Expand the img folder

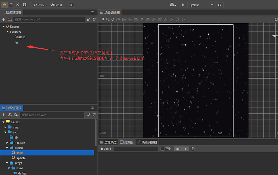click(x=5, y=127)
